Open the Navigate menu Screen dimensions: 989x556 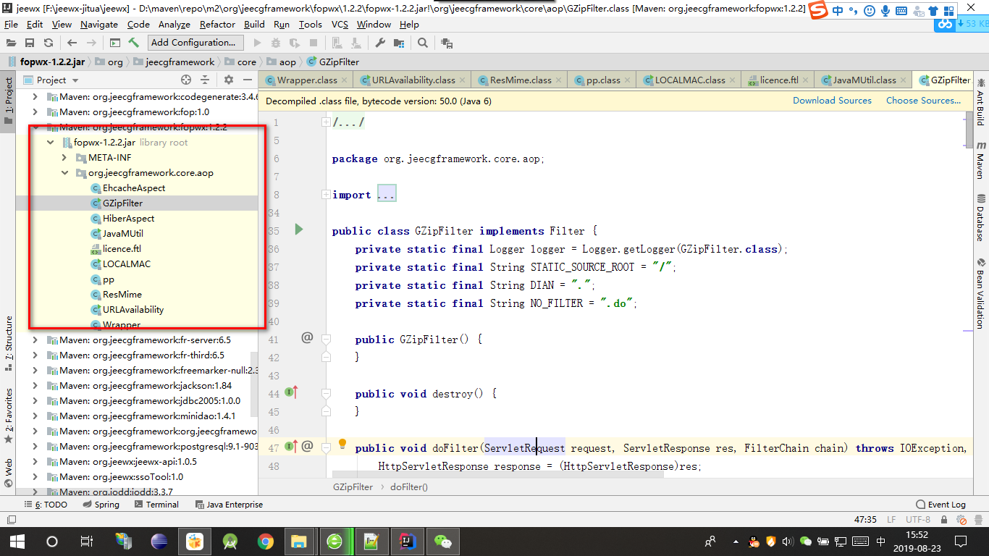tap(99, 24)
